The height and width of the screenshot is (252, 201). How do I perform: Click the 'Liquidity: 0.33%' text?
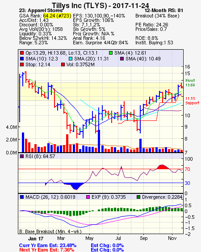click(35, 34)
